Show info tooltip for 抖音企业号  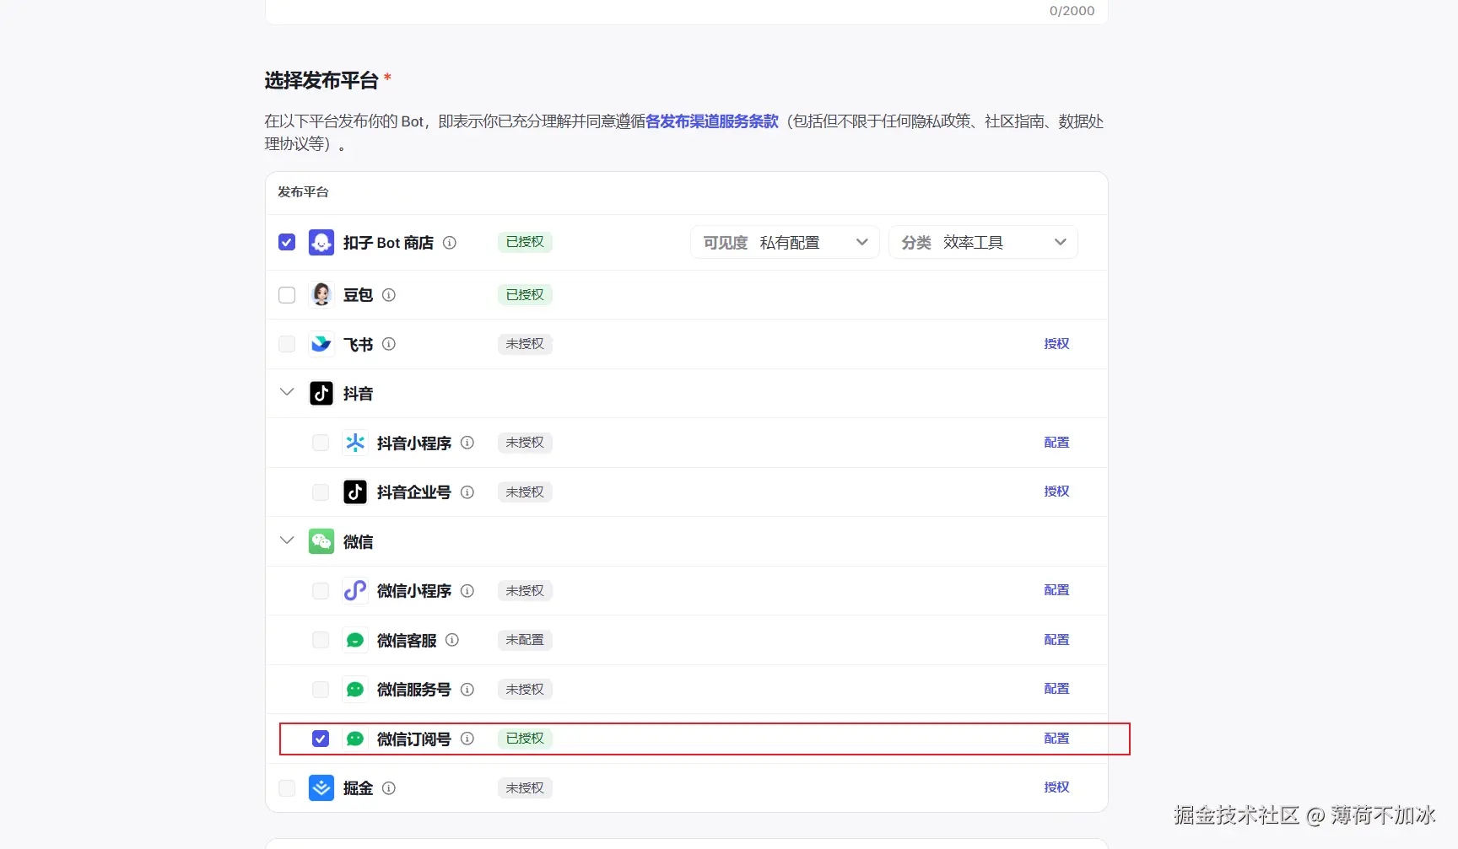467,492
